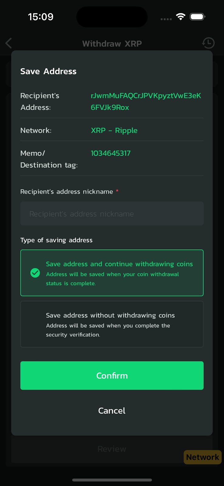This screenshot has height=486, width=224.
Task: Tap the cellular signal dots indicator
Action: pyautogui.click(x=166, y=19)
